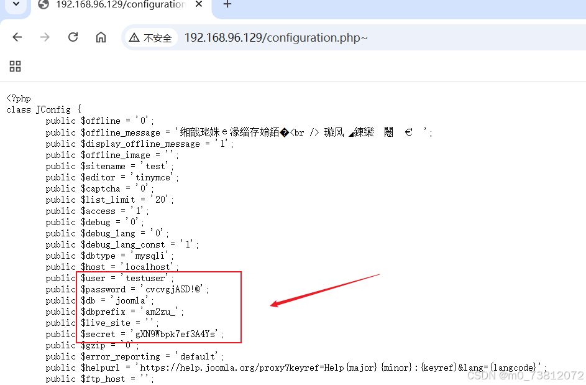586x385 pixels.
Task: Click the $debug_lang = '0' line
Action: (108, 233)
